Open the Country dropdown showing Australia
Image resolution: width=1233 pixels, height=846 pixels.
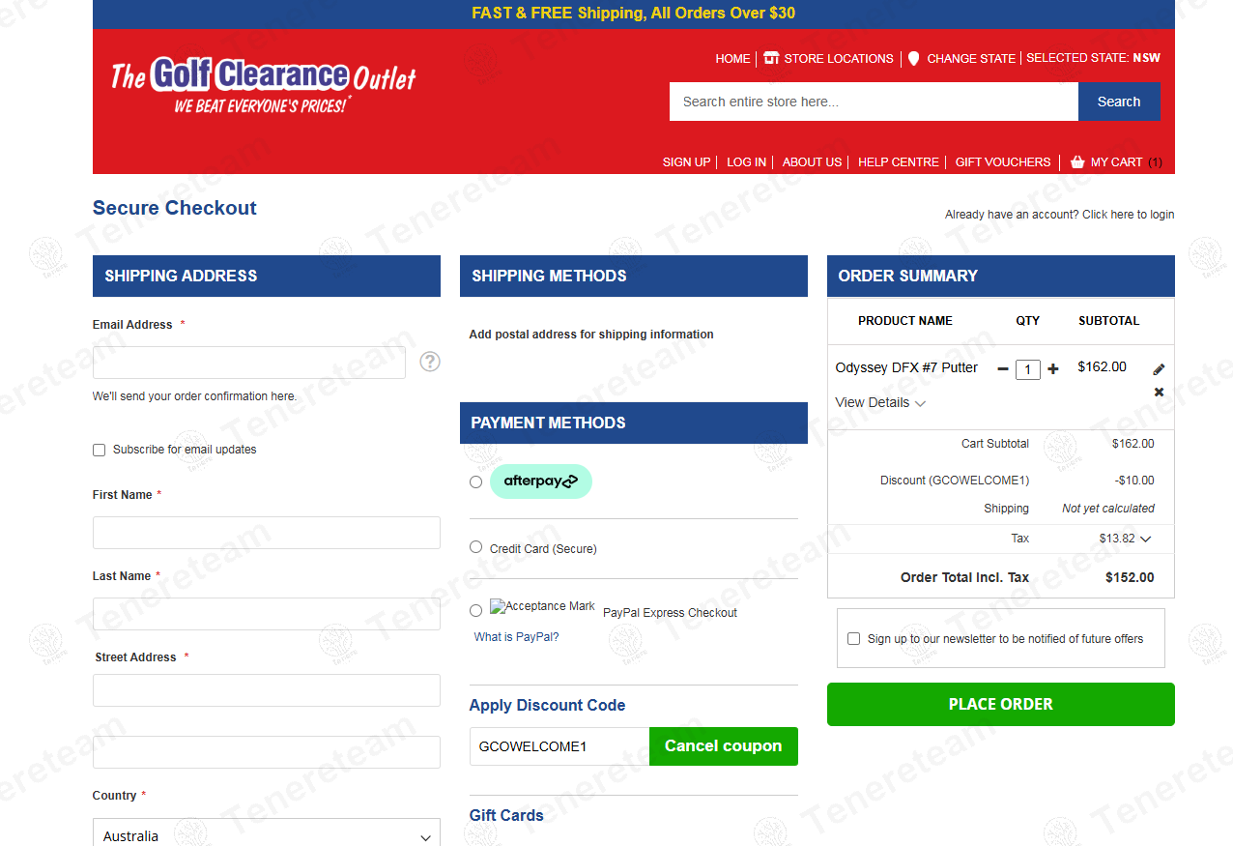point(267,835)
